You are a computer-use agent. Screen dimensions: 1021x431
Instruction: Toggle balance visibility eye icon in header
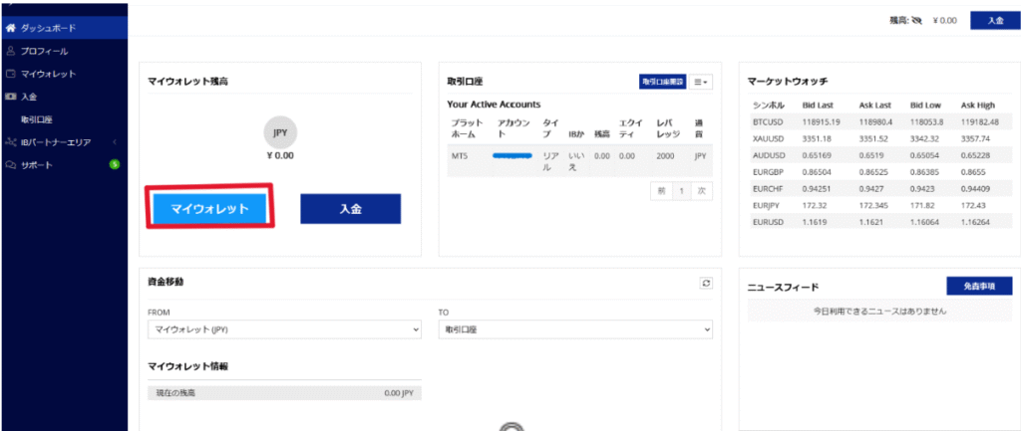point(915,20)
